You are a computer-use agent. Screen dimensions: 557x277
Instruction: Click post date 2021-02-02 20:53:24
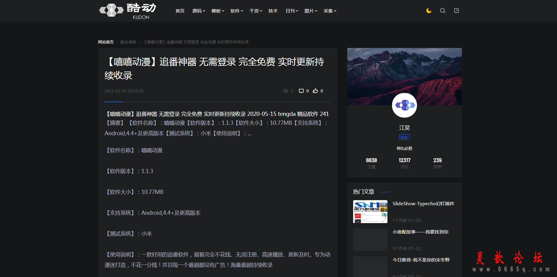click(124, 91)
